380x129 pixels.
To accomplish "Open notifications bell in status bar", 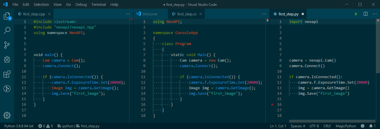I will tap(372, 126).
